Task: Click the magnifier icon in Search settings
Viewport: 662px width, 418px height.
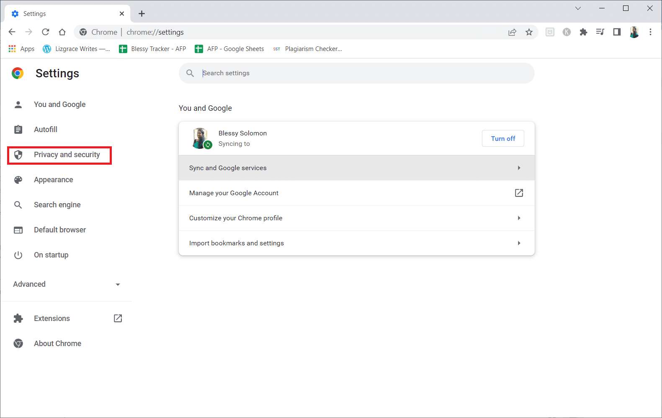Action: coord(190,73)
